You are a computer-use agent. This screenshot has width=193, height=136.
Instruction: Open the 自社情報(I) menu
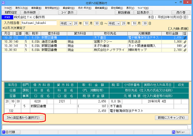(x=117, y=8)
